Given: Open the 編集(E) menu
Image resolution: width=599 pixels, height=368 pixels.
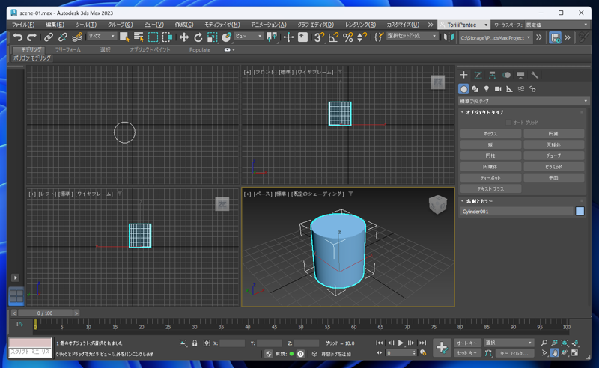Looking at the screenshot, I should 55,25.
